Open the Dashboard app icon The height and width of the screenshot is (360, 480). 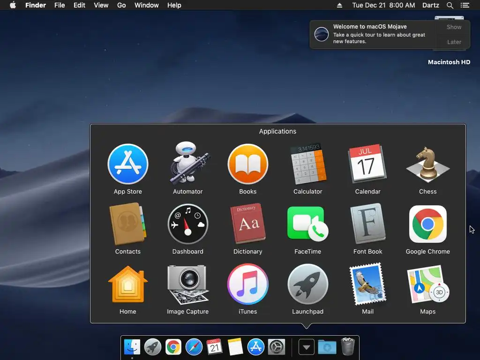pyautogui.click(x=187, y=224)
